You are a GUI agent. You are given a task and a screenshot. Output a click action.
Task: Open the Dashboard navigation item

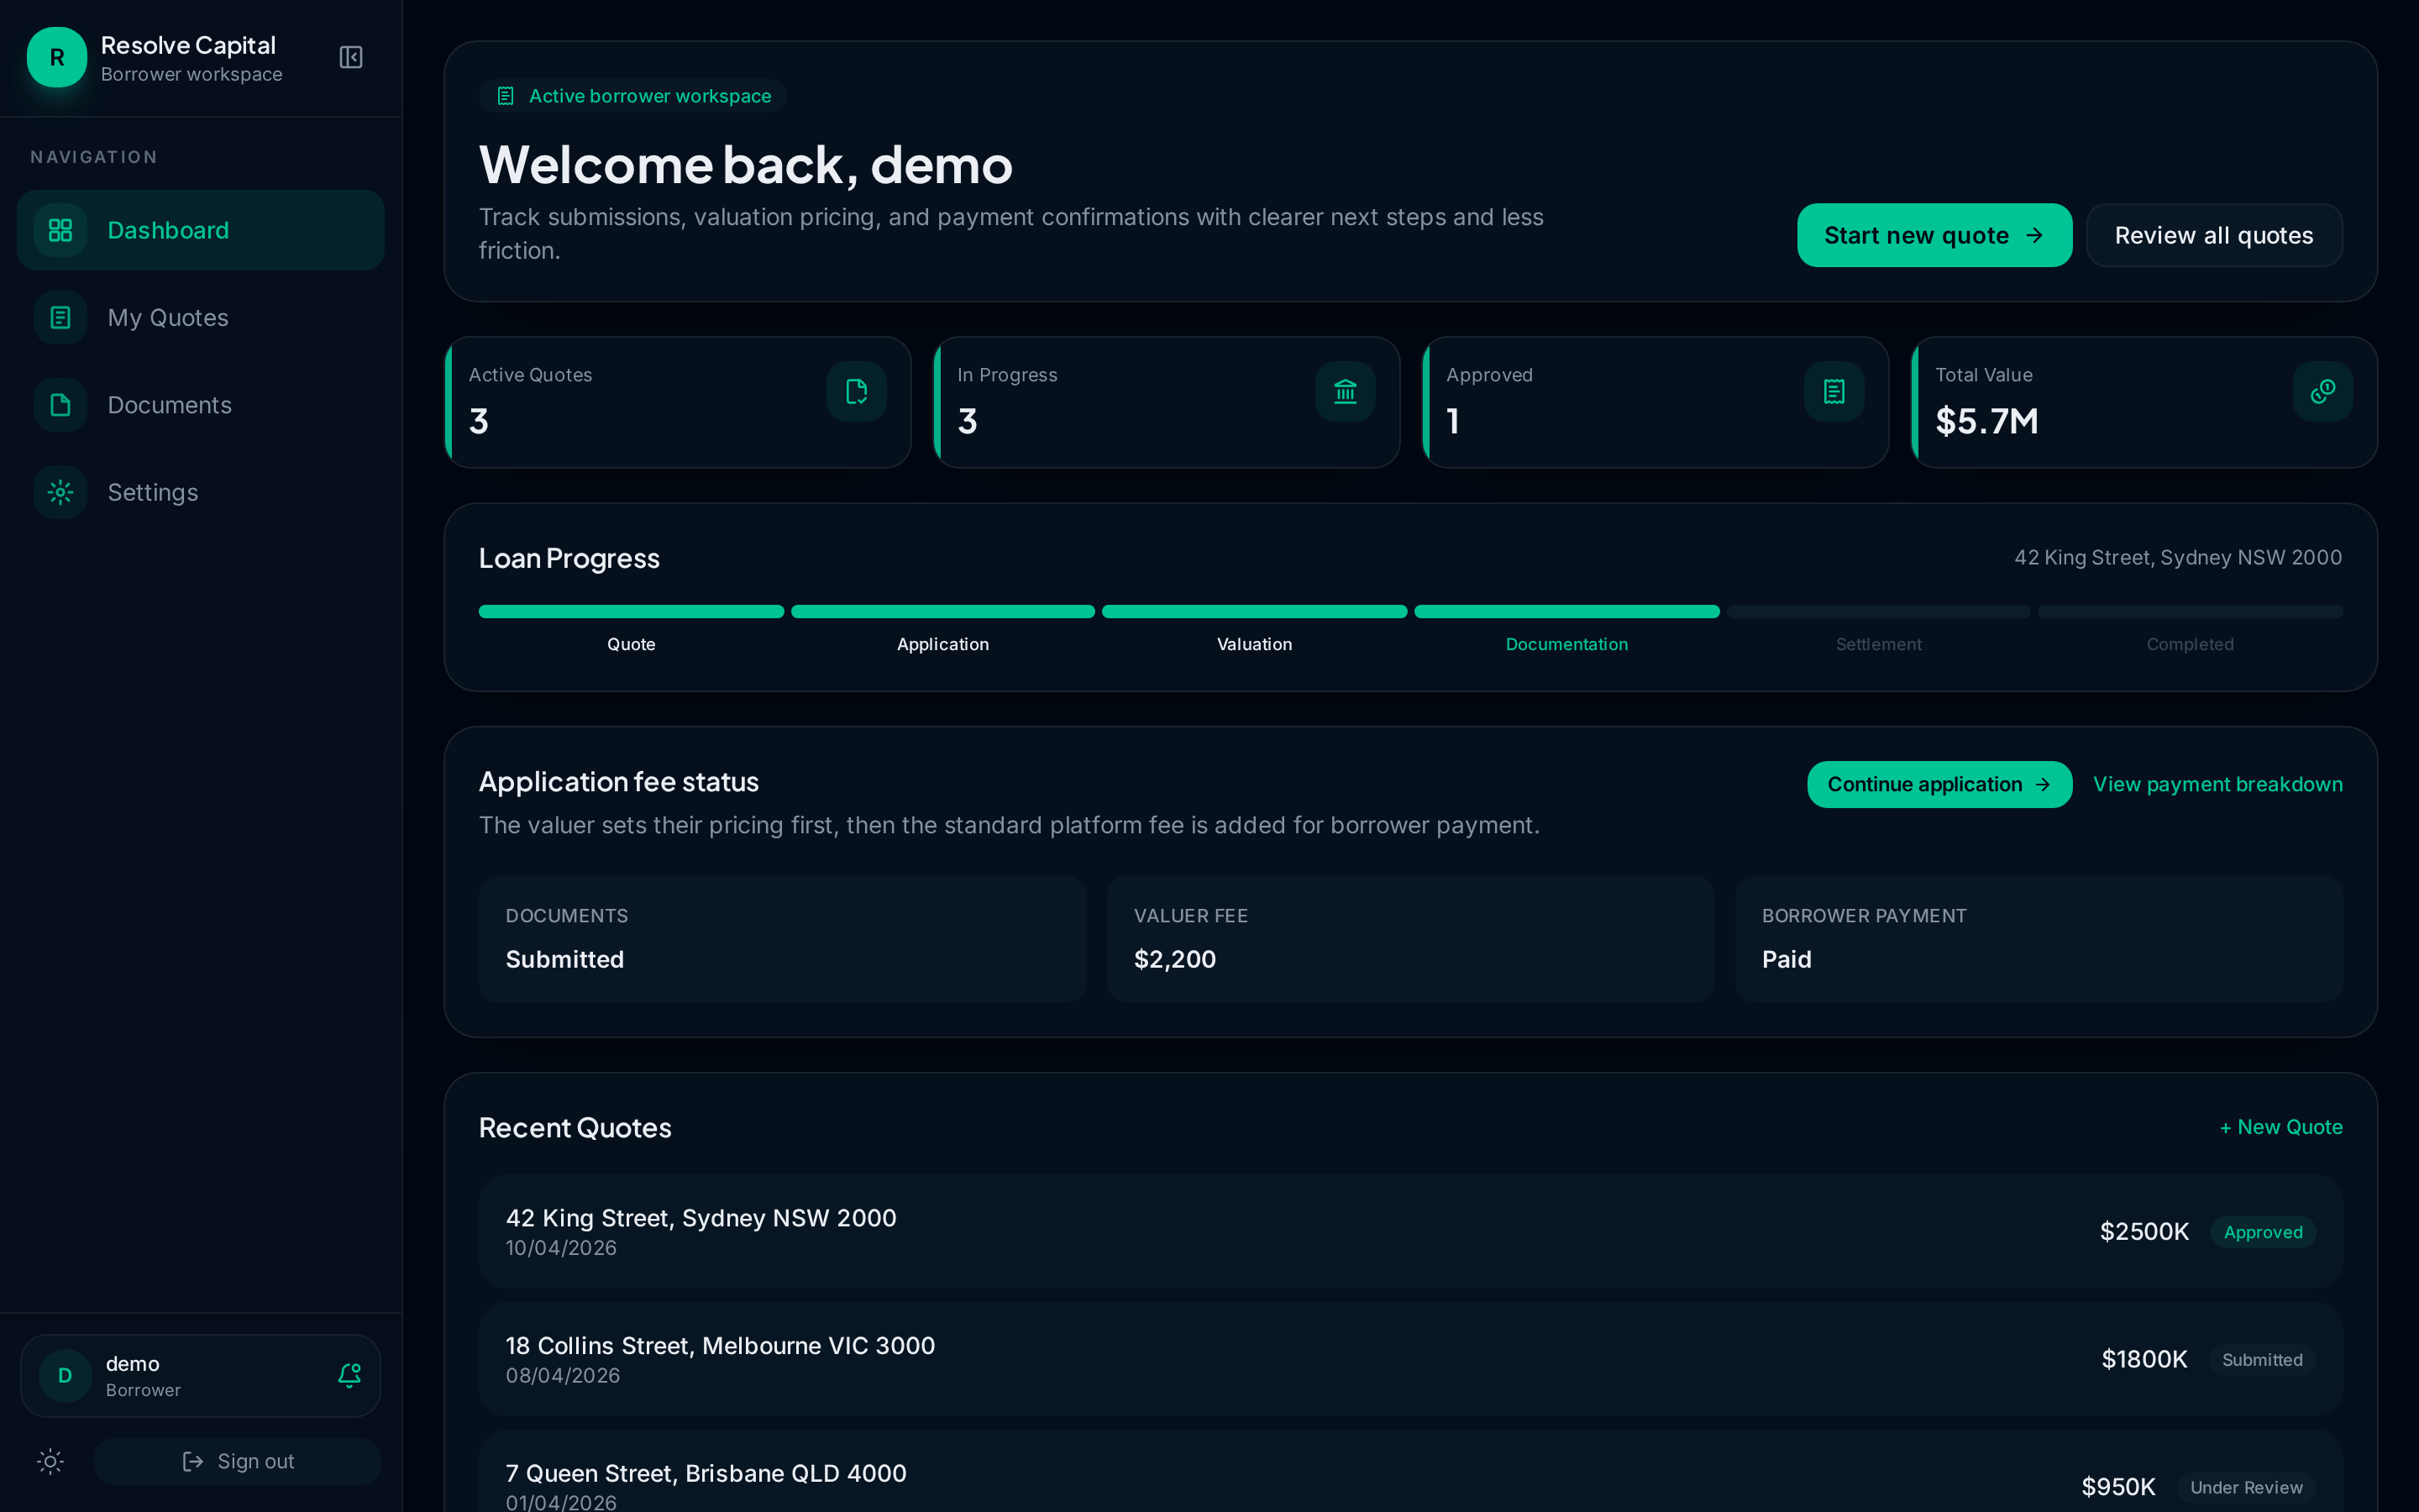coord(201,230)
